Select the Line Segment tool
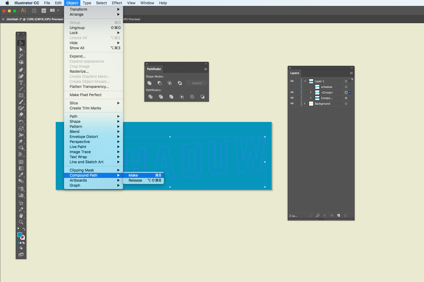This screenshot has width=424, height=282. click(x=21, y=89)
